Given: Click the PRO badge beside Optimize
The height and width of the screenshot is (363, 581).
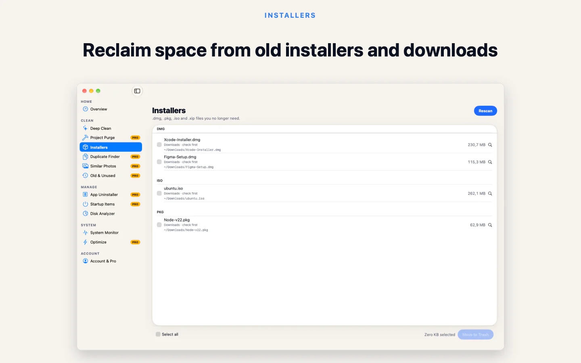Looking at the screenshot, I should (x=135, y=242).
